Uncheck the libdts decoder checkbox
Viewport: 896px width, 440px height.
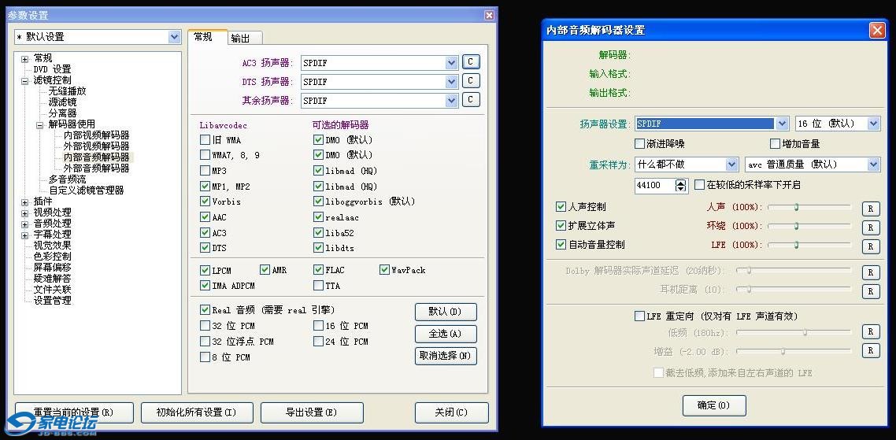coord(318,248)
